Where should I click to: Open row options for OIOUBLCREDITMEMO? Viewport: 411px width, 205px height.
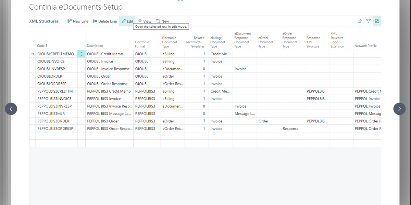point(81,54)
